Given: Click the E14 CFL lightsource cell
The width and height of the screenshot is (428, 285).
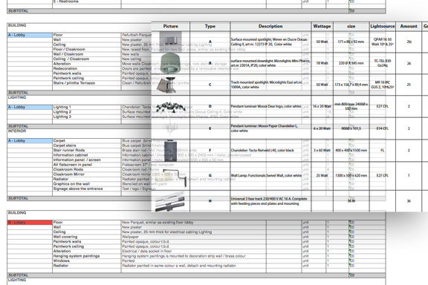Looking at the screenshot, I should [383, 128].
